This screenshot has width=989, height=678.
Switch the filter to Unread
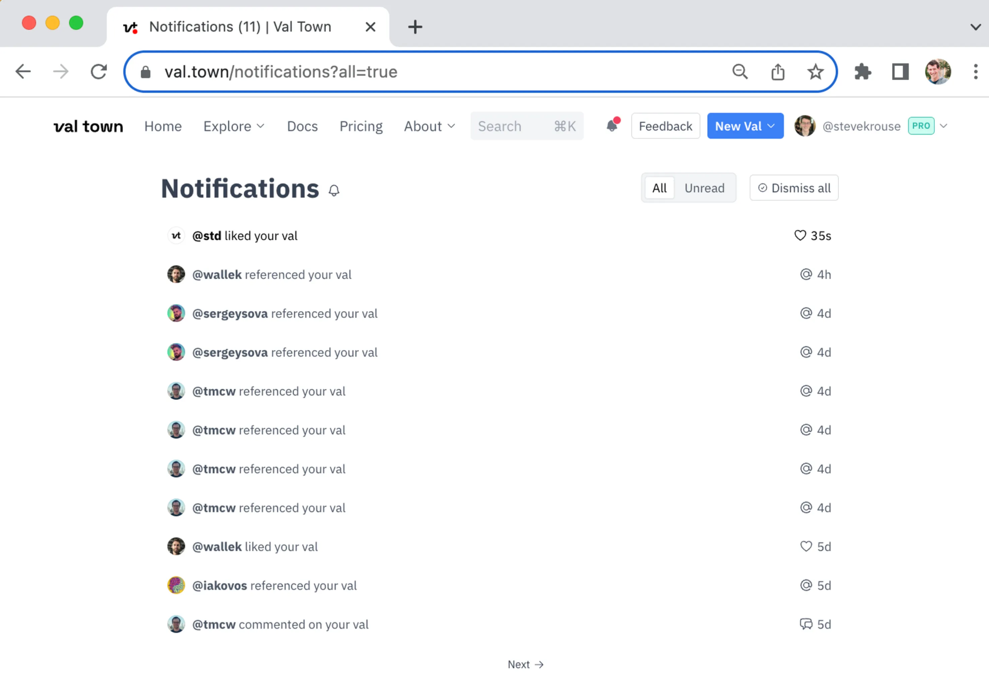coord(704,188)
